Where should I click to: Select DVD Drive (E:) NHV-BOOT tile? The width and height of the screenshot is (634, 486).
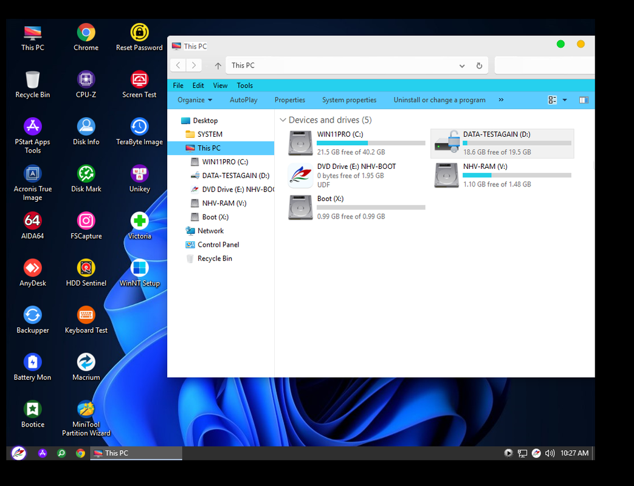(356, 176)
